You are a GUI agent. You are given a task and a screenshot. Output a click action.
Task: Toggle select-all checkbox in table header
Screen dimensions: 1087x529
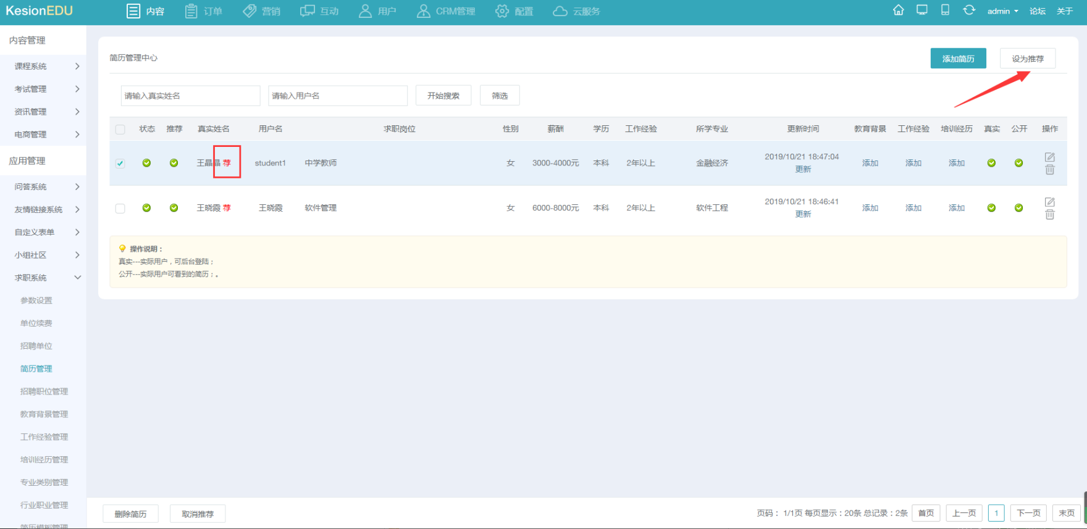pyautogui.click(x=120, y=129)
